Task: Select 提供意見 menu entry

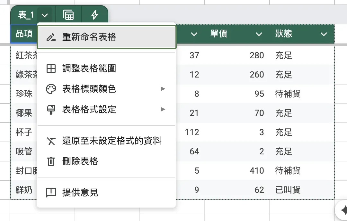Action: click(106, 192)
